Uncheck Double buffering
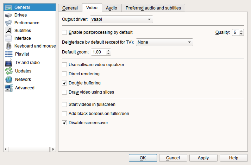The height and width of the screenshot is (165, 251). (64, 83)
